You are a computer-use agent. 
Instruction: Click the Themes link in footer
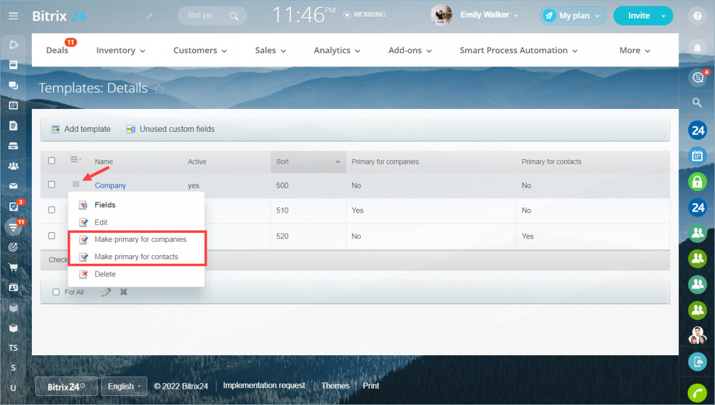point(335,385)
